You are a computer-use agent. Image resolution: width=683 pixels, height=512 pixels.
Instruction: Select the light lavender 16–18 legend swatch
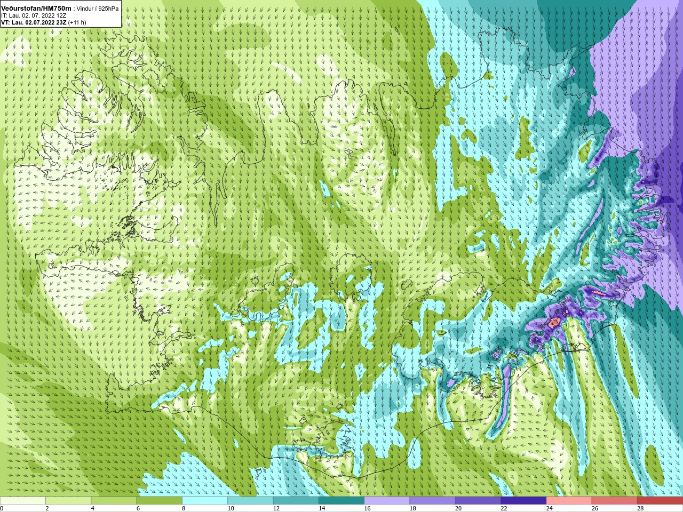[x=387, y=501]
